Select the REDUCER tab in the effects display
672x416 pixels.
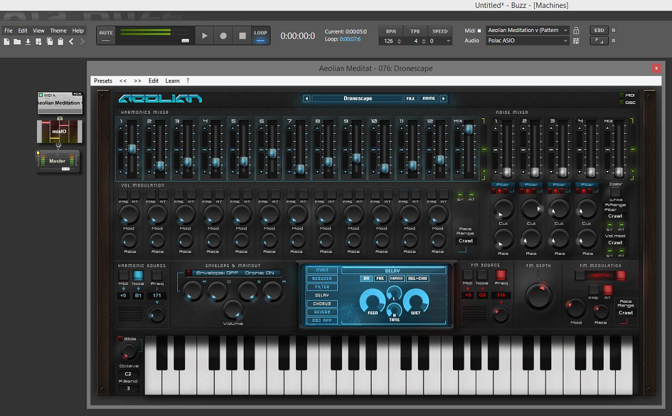pos(322,279)
